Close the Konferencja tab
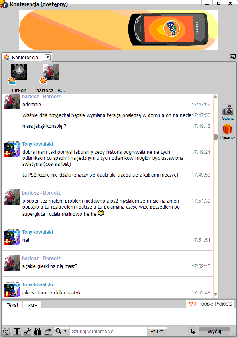This screenshot has width=238, height=338. coord(47,57)
